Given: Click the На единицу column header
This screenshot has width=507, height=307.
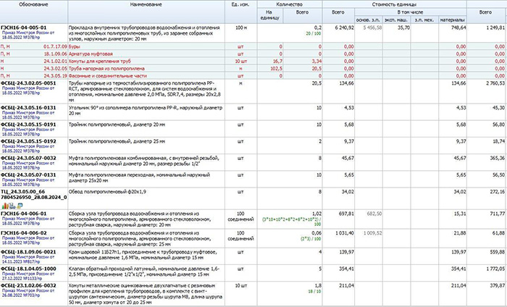Looking at the screenshot, I should [x=269, y=15].
